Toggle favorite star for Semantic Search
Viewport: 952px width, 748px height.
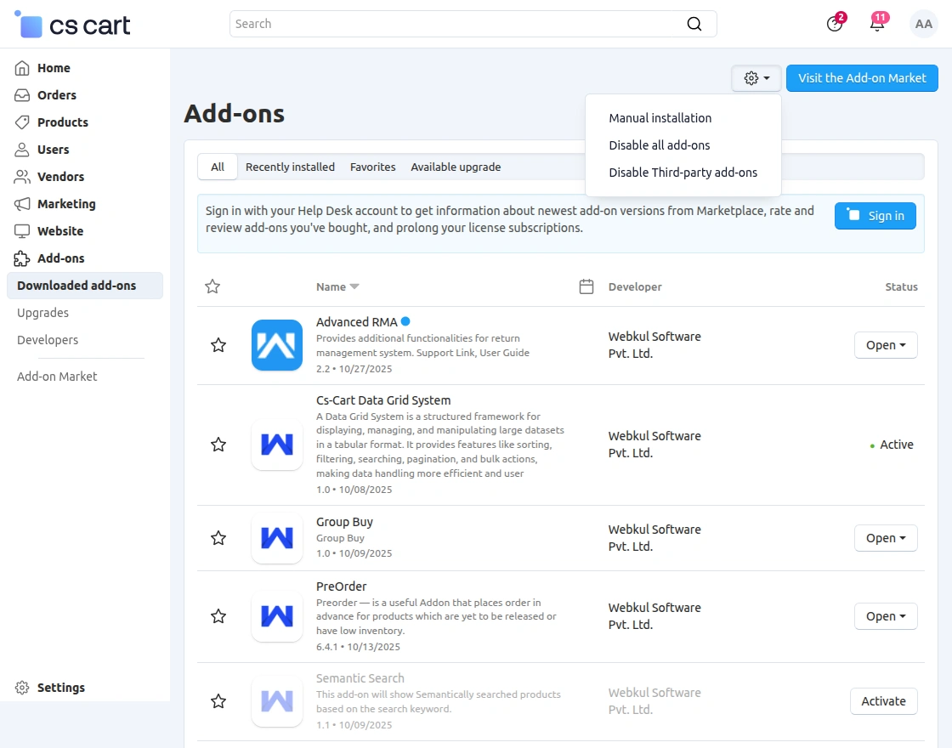click(218, 701)
